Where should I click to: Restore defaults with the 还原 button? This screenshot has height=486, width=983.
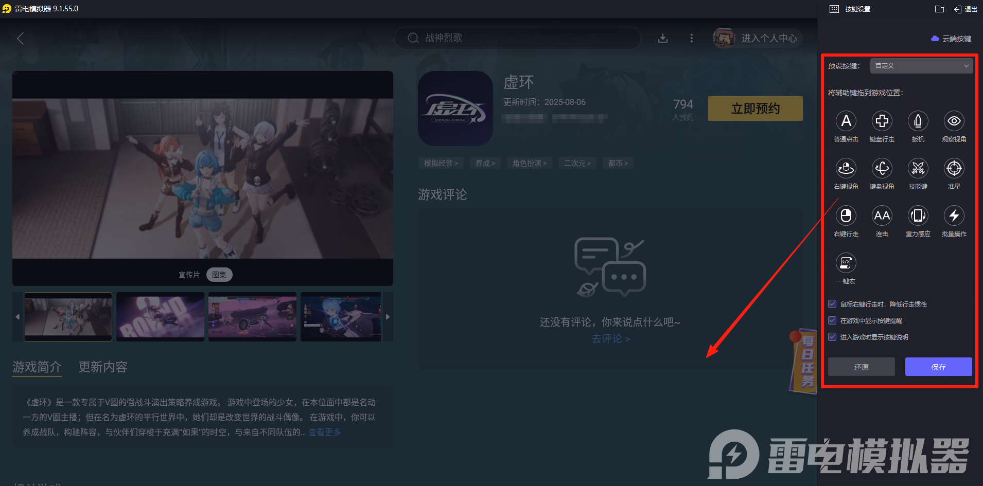[x=861, y=367]
